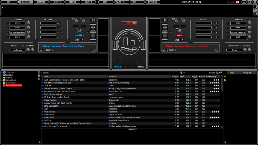The width and height of the screenshot is (258, 145).
Task: Open the RECORD tab
Action: [73, 2]
